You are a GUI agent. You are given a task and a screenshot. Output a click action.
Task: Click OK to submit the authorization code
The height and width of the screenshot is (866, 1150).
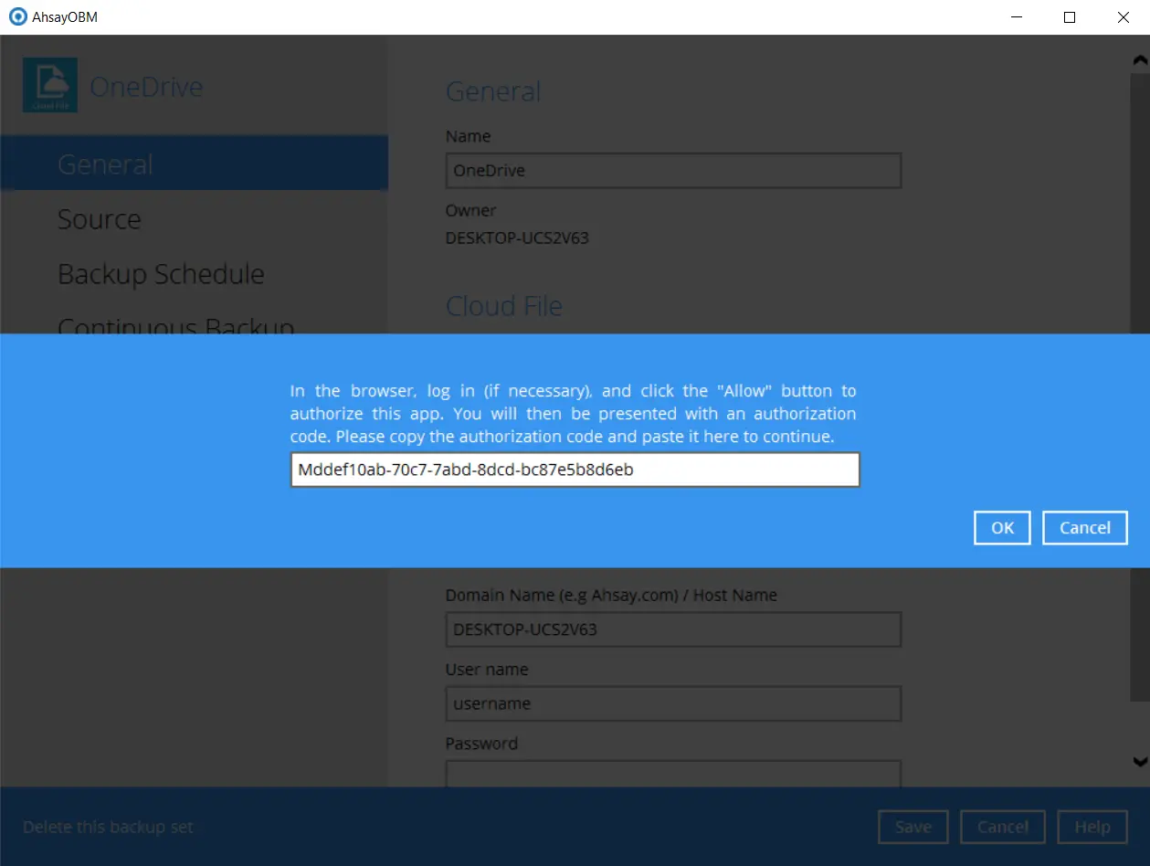[1001, 527]
